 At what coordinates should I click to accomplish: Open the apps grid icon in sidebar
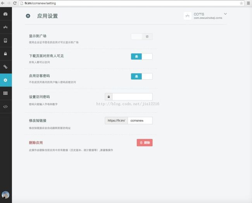(5, 93)
